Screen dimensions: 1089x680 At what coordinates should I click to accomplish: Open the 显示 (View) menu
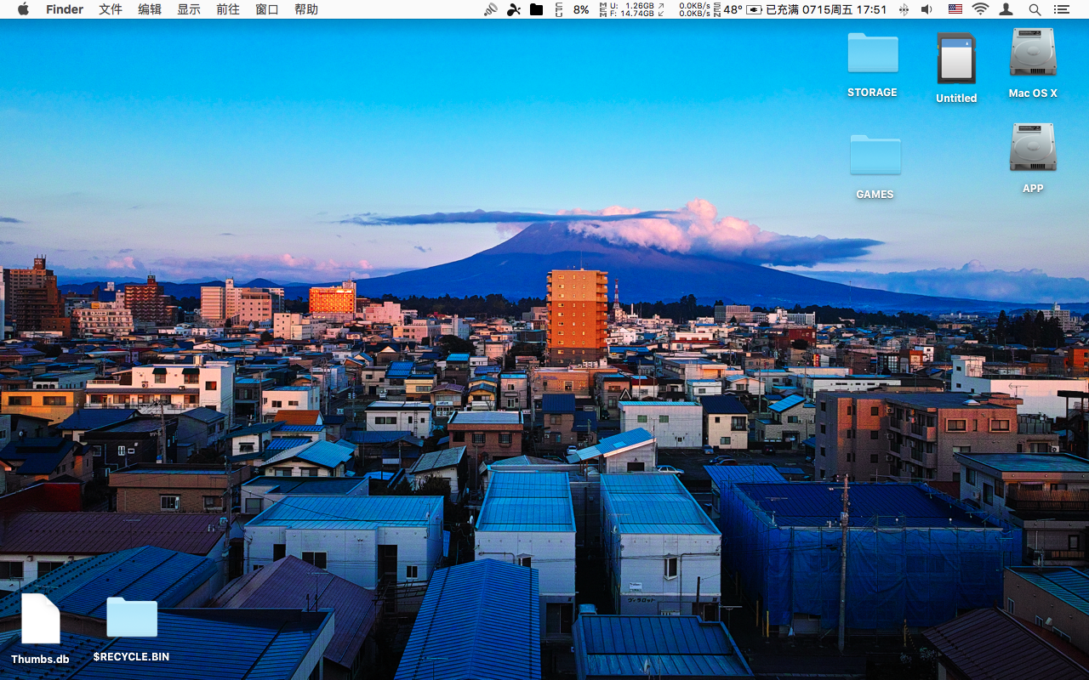pos(189,9)
